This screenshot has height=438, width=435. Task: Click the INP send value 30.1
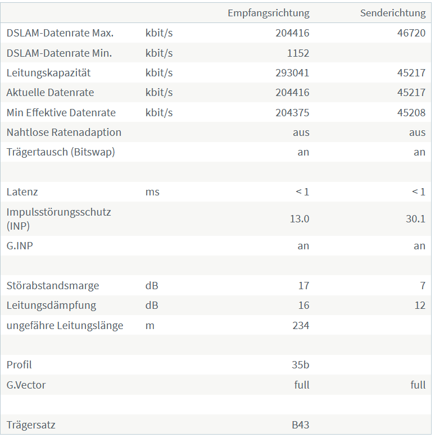point(415,219)
